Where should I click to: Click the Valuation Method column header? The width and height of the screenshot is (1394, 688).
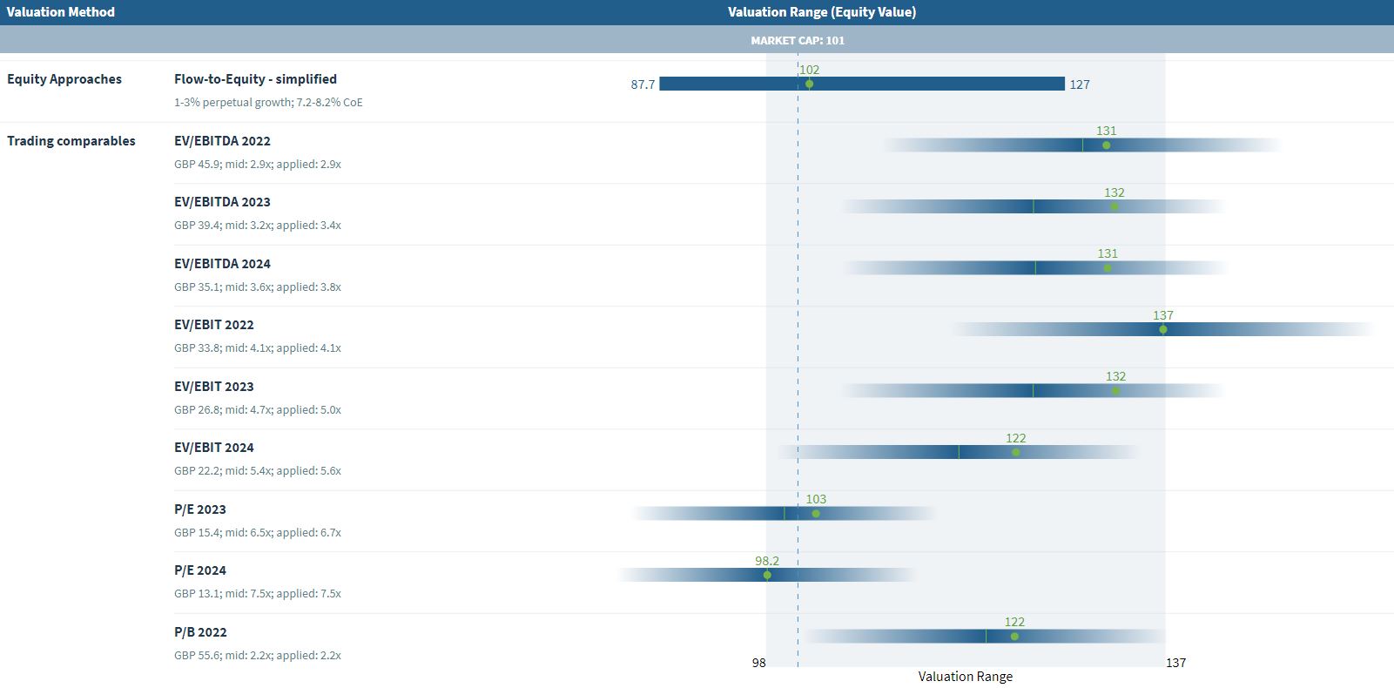click(x=61, y=12)
